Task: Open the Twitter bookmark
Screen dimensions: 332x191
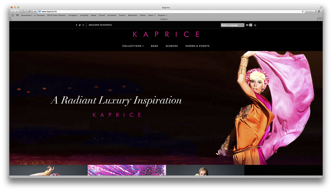Action: point(122,15)
